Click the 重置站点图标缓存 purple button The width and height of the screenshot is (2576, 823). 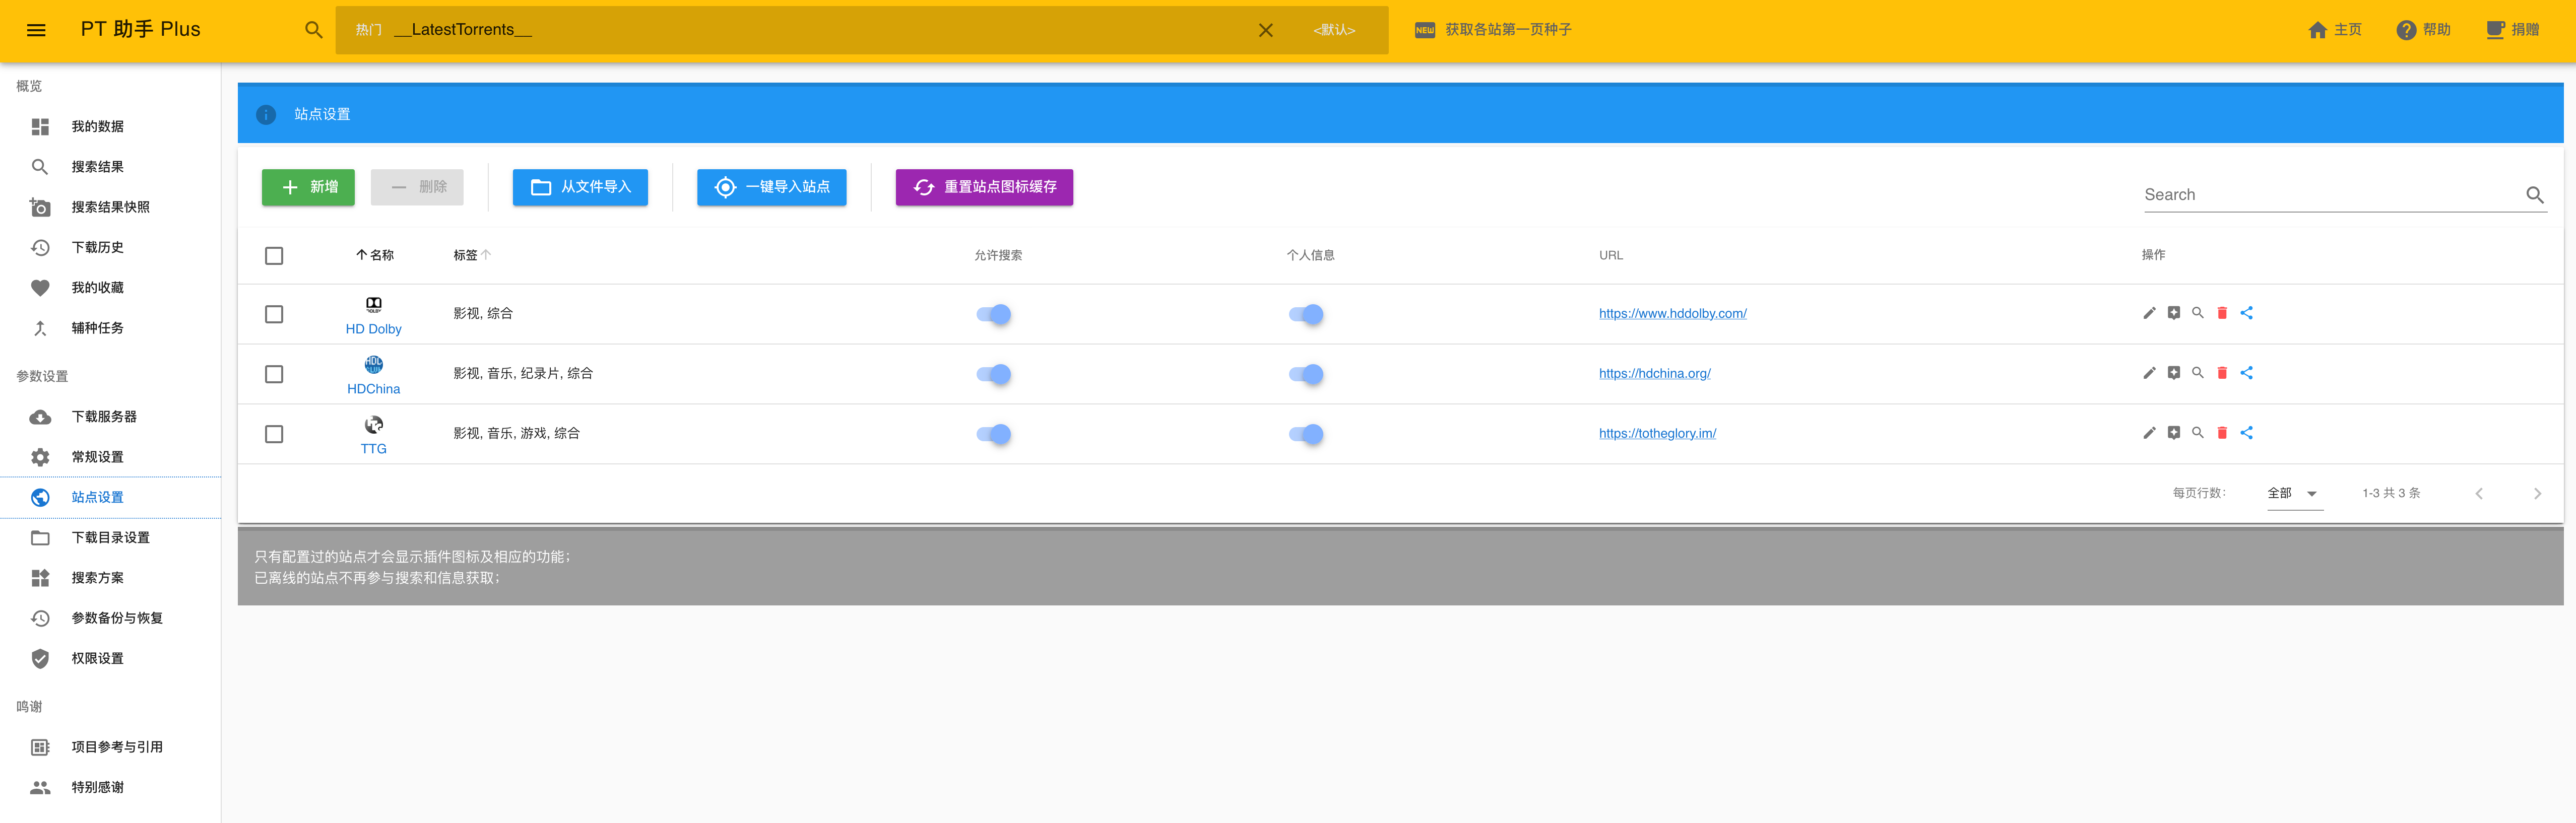click(x=983, y=187)
